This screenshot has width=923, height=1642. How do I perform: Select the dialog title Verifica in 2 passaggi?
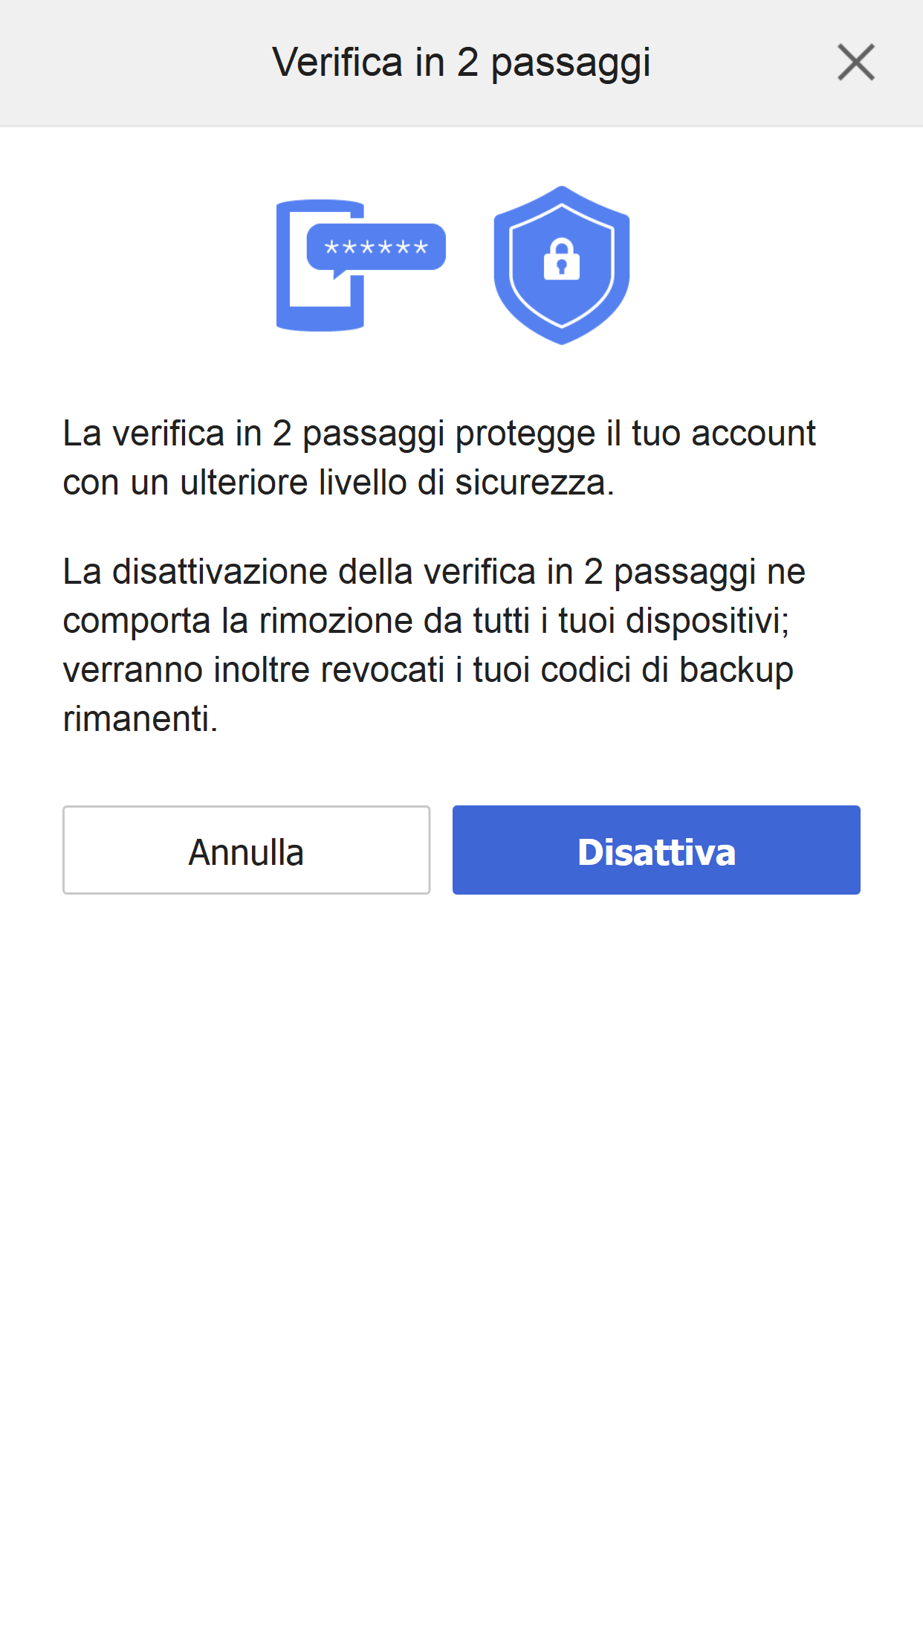click(x=461, y=62)
